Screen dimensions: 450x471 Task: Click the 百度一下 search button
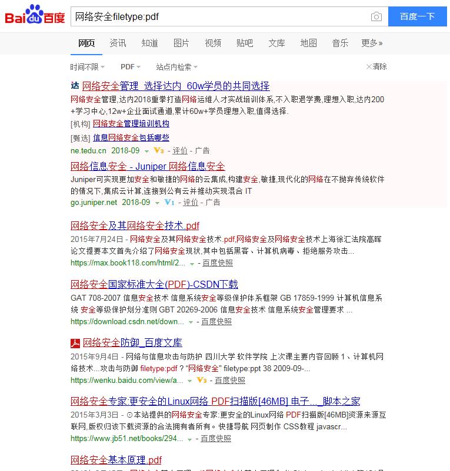pos(418,16)
